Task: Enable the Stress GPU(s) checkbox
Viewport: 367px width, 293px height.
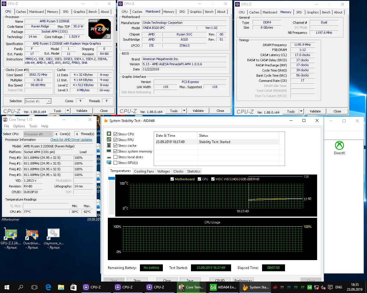Action: (115, 163)
